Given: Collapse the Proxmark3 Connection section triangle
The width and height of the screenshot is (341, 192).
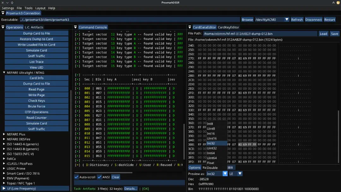Looking at the screenshot, I should 3,13.
